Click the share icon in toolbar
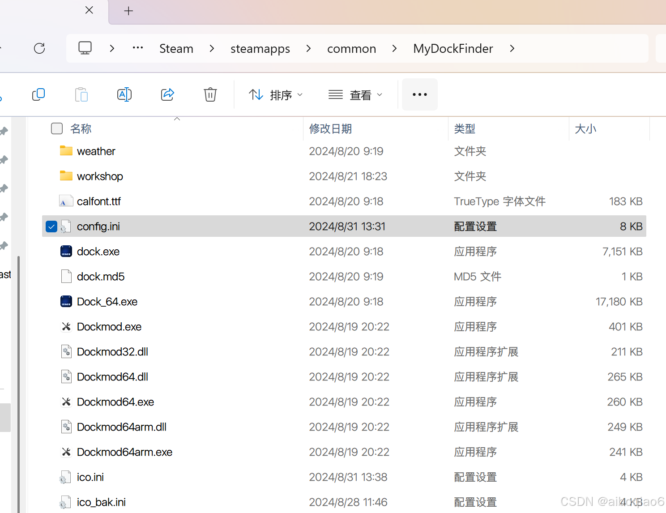This screenshot has width=666, height=513. coord(167,94)
